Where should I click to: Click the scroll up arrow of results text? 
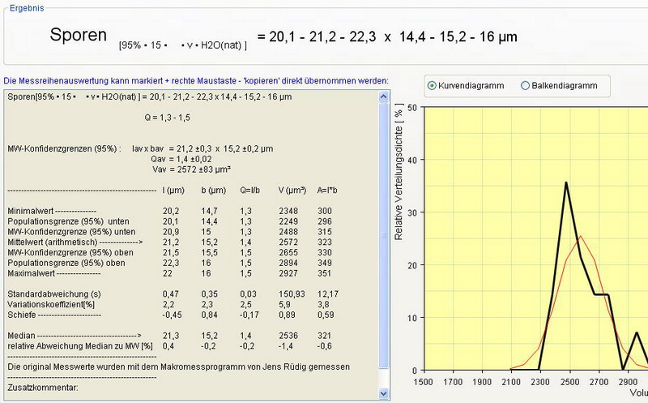click(x=384, y=96)
